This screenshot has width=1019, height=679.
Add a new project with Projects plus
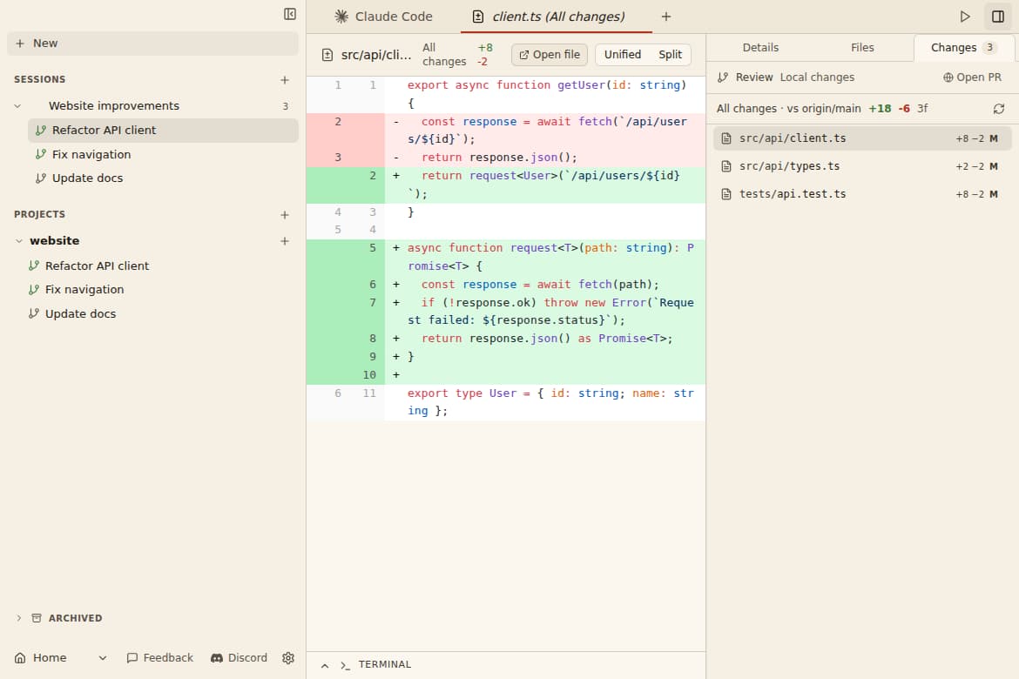click(x=285, y=215)
